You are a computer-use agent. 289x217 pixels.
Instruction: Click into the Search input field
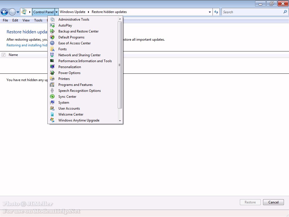coord(252,12)
